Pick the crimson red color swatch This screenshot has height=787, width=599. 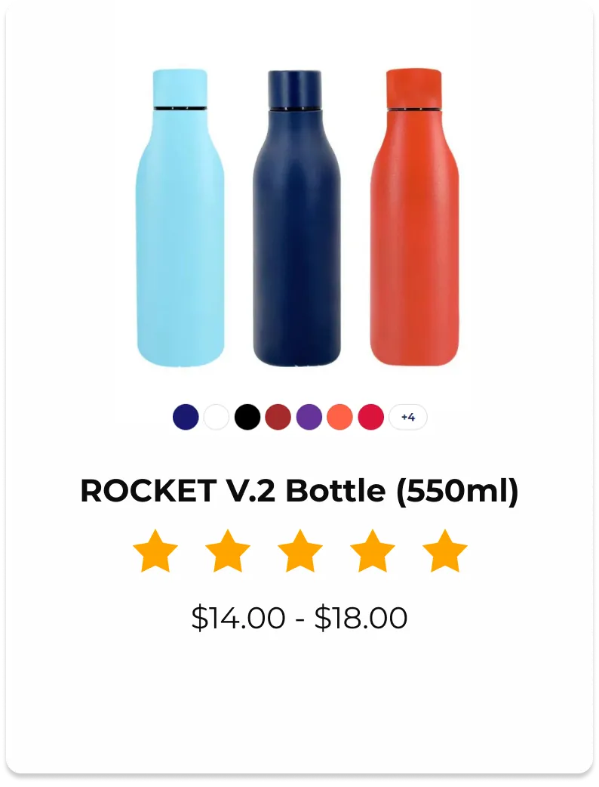[x=371, y=417]
